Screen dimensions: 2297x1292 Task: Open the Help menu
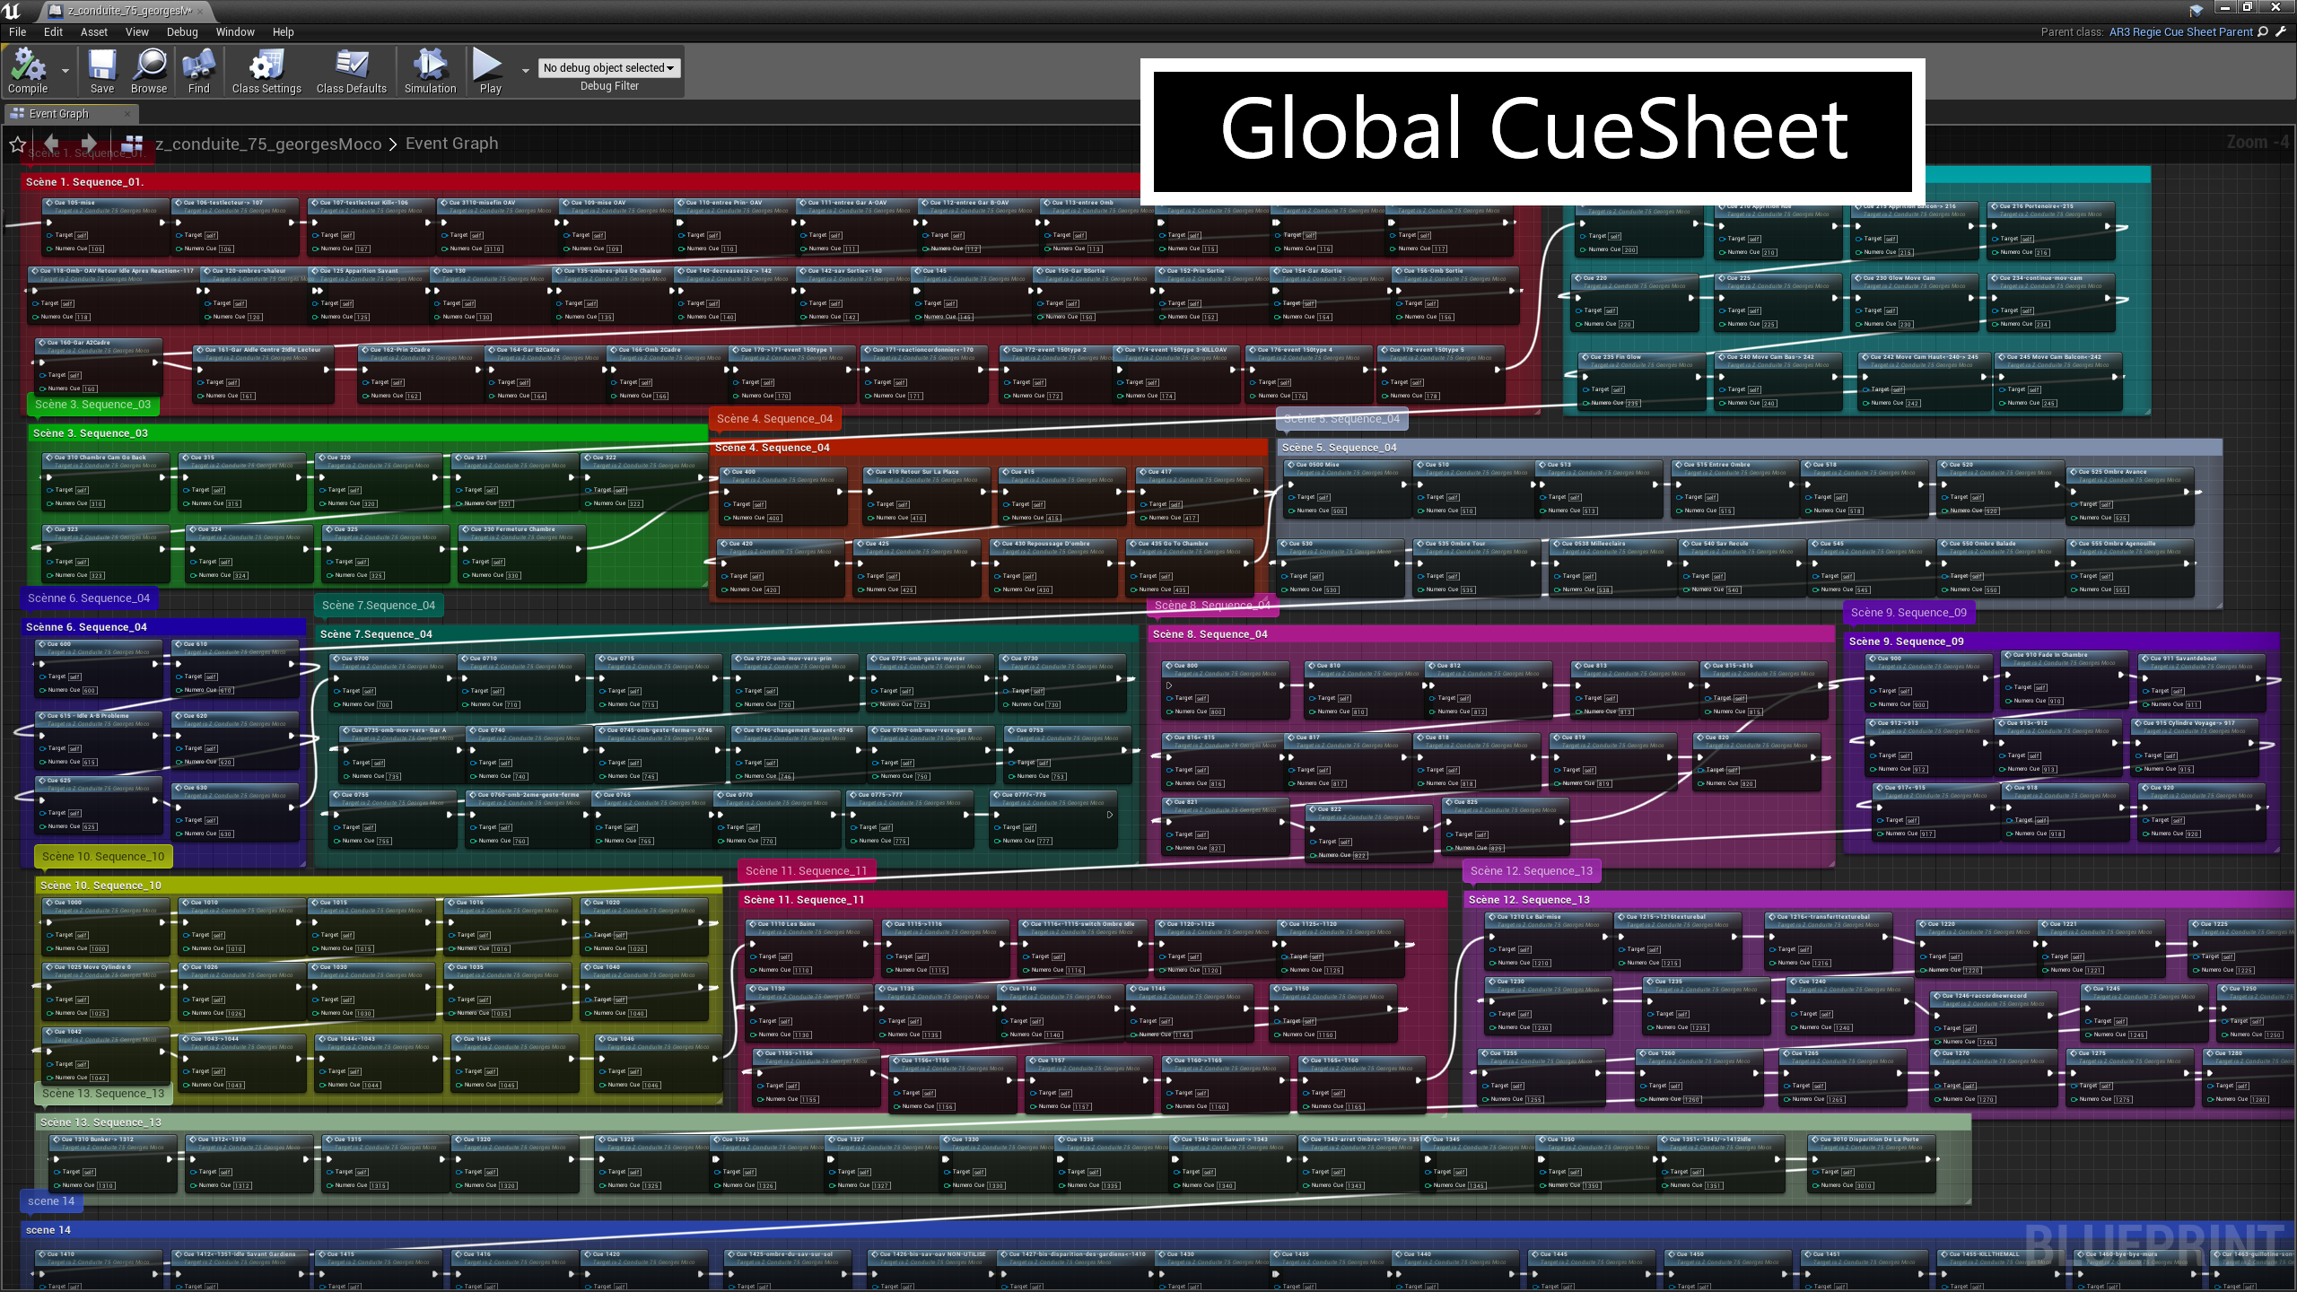click(283, 31)
